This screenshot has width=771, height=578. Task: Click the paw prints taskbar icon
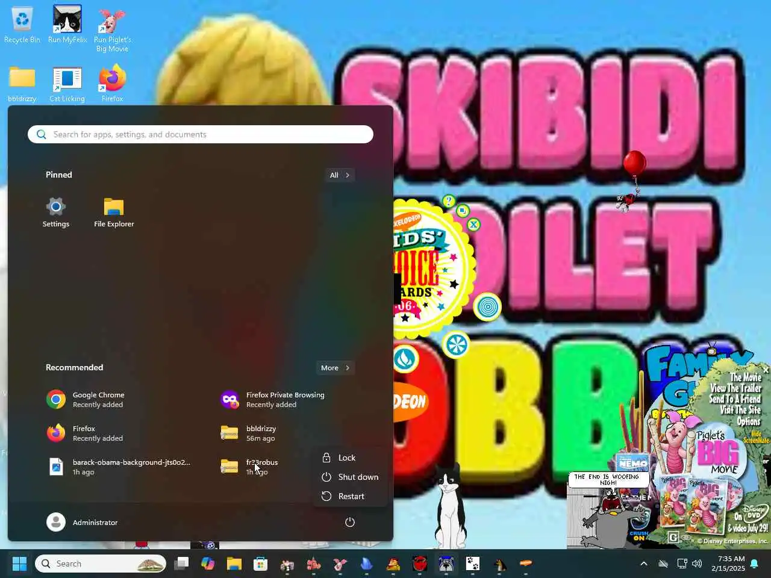click(473, 564)
